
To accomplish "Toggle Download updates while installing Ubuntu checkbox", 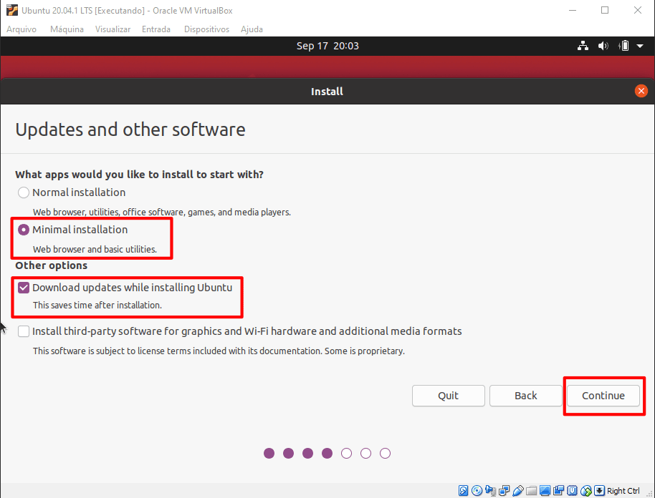I will [24, 288].
